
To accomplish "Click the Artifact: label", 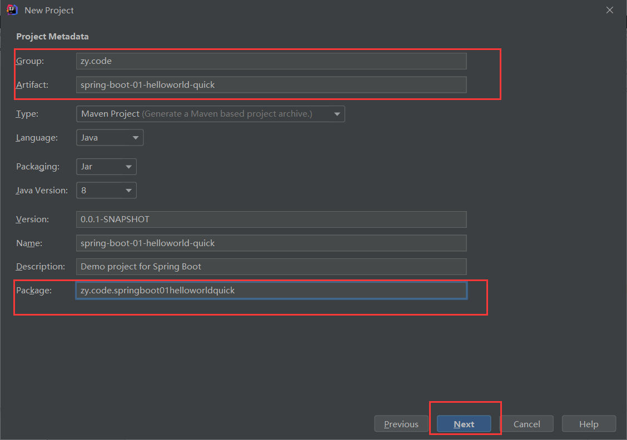I will pos(32,85).
